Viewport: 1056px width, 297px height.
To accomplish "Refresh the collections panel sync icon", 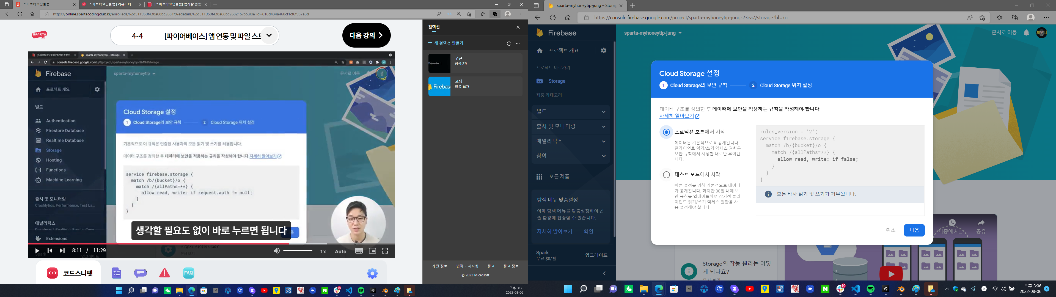I will (509, 43).
